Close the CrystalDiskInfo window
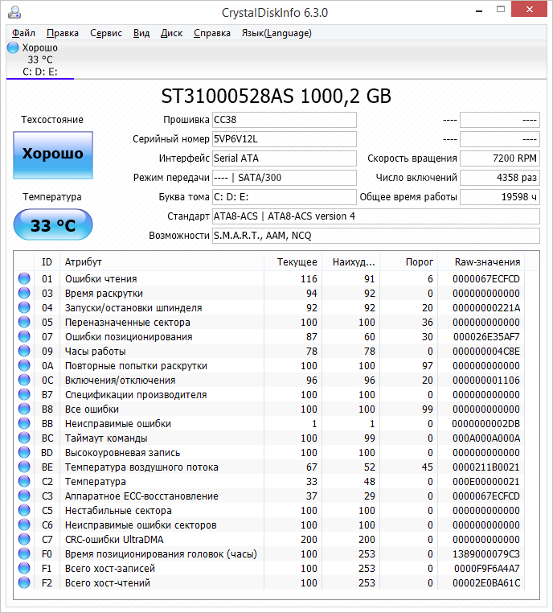 click(530, 10)
